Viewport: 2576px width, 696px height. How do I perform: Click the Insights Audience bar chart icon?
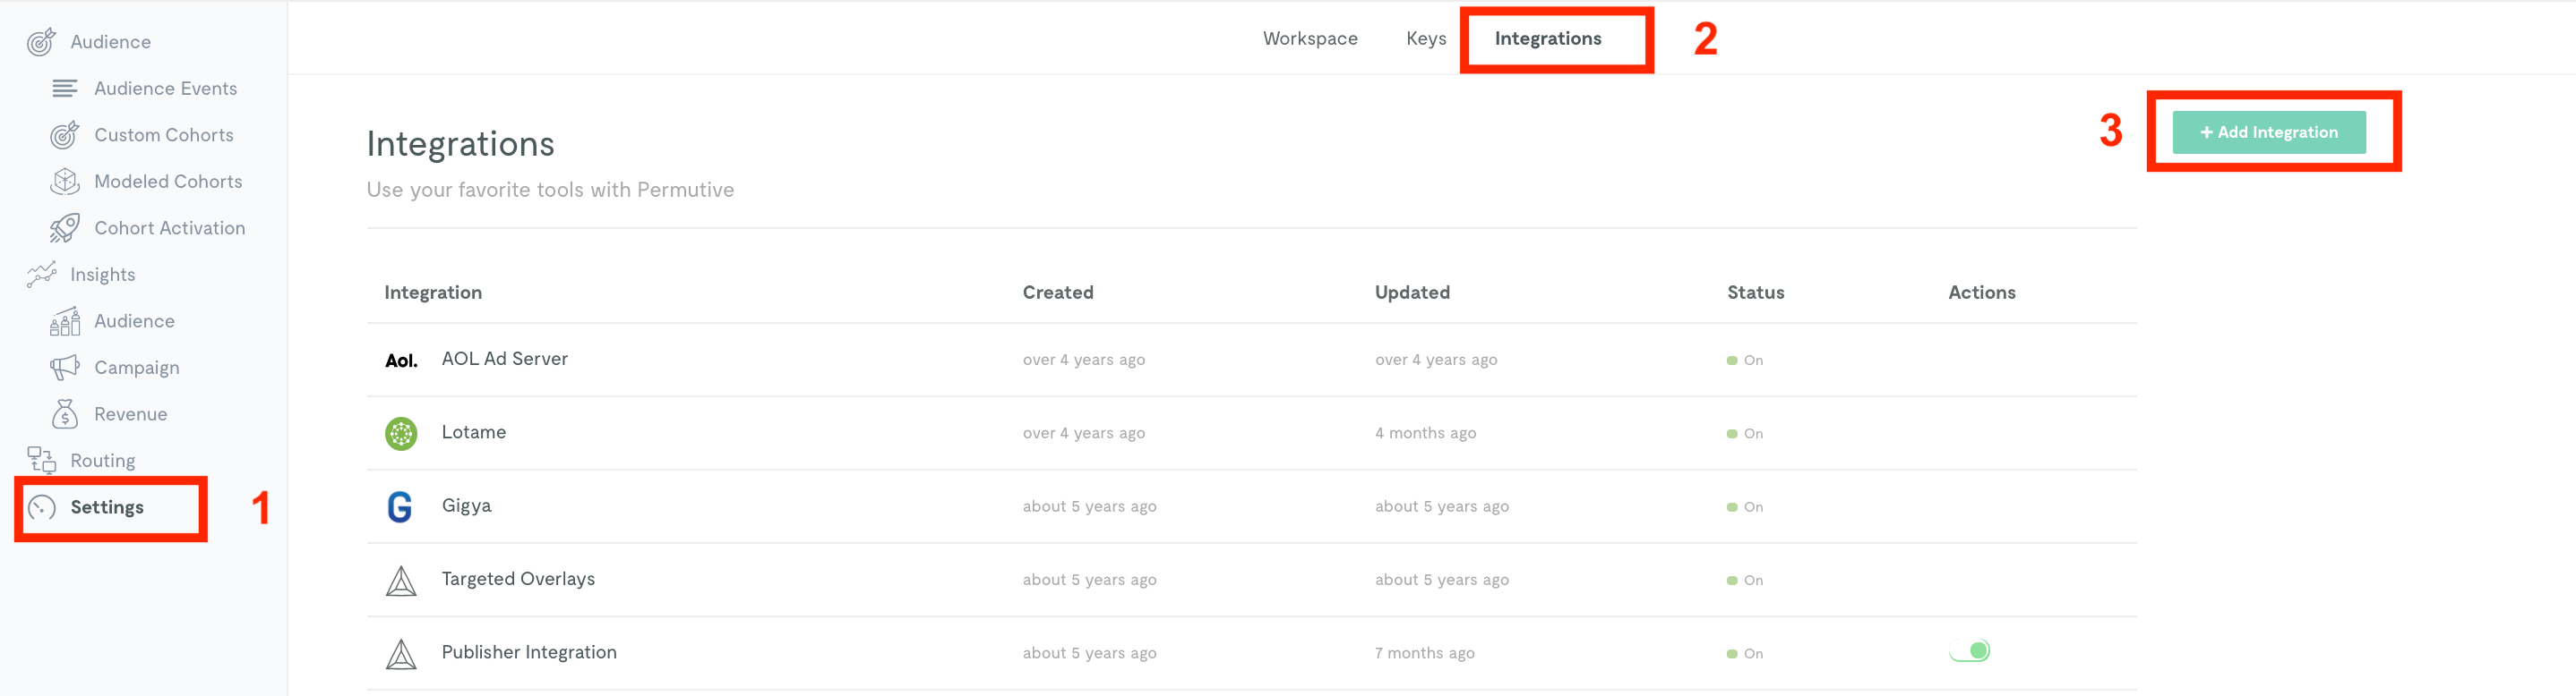[65, 321]
